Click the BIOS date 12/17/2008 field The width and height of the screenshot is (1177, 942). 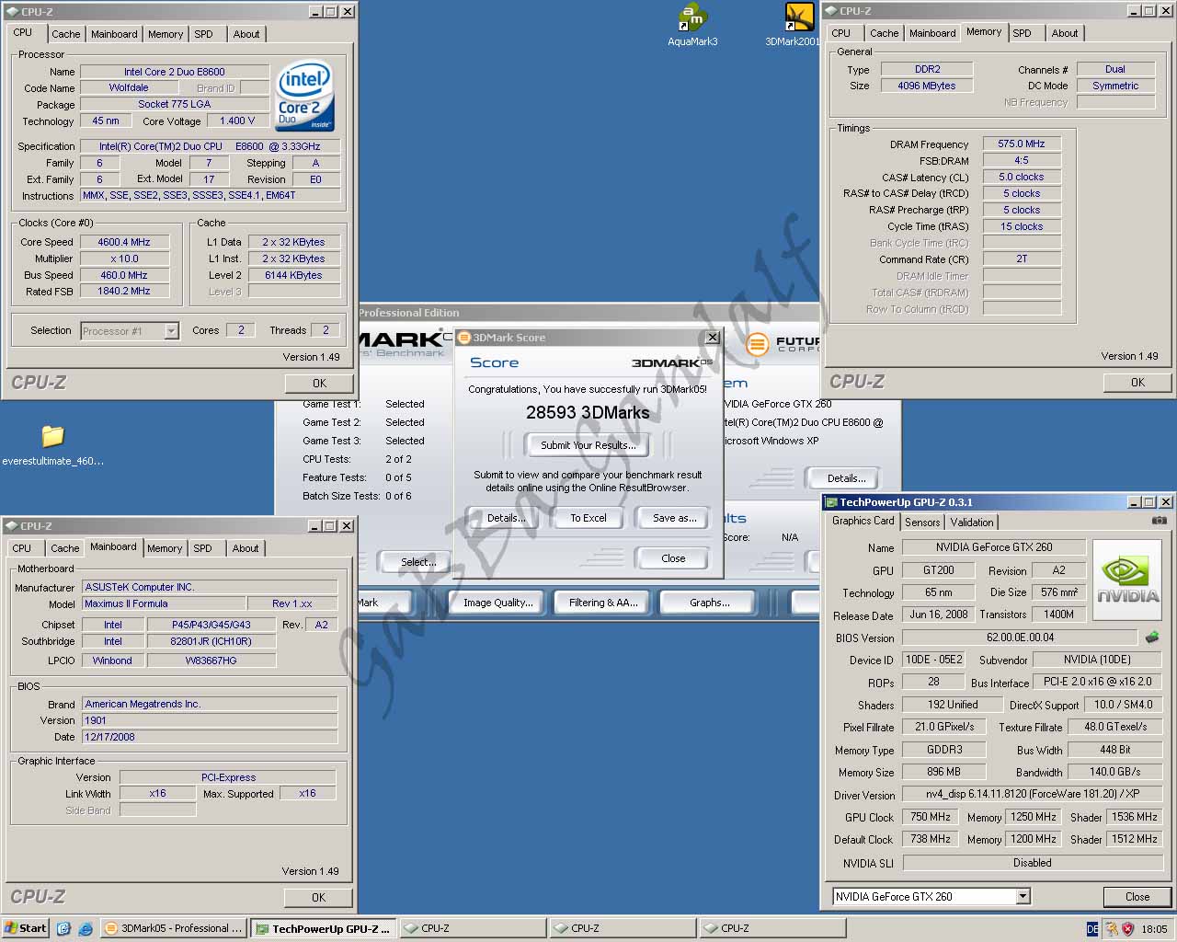pyautogui.click(x=210, y=737)
